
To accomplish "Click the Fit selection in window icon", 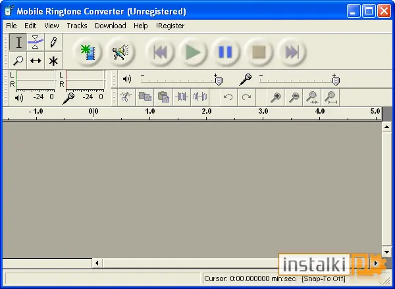I will pyautogui.click(x=312, y=97).
